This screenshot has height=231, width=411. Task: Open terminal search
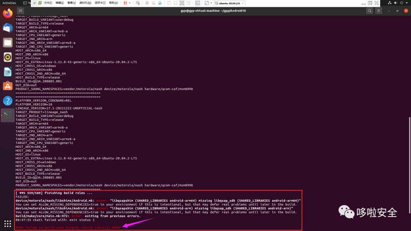pyautogui.click(x=370, y=11)
